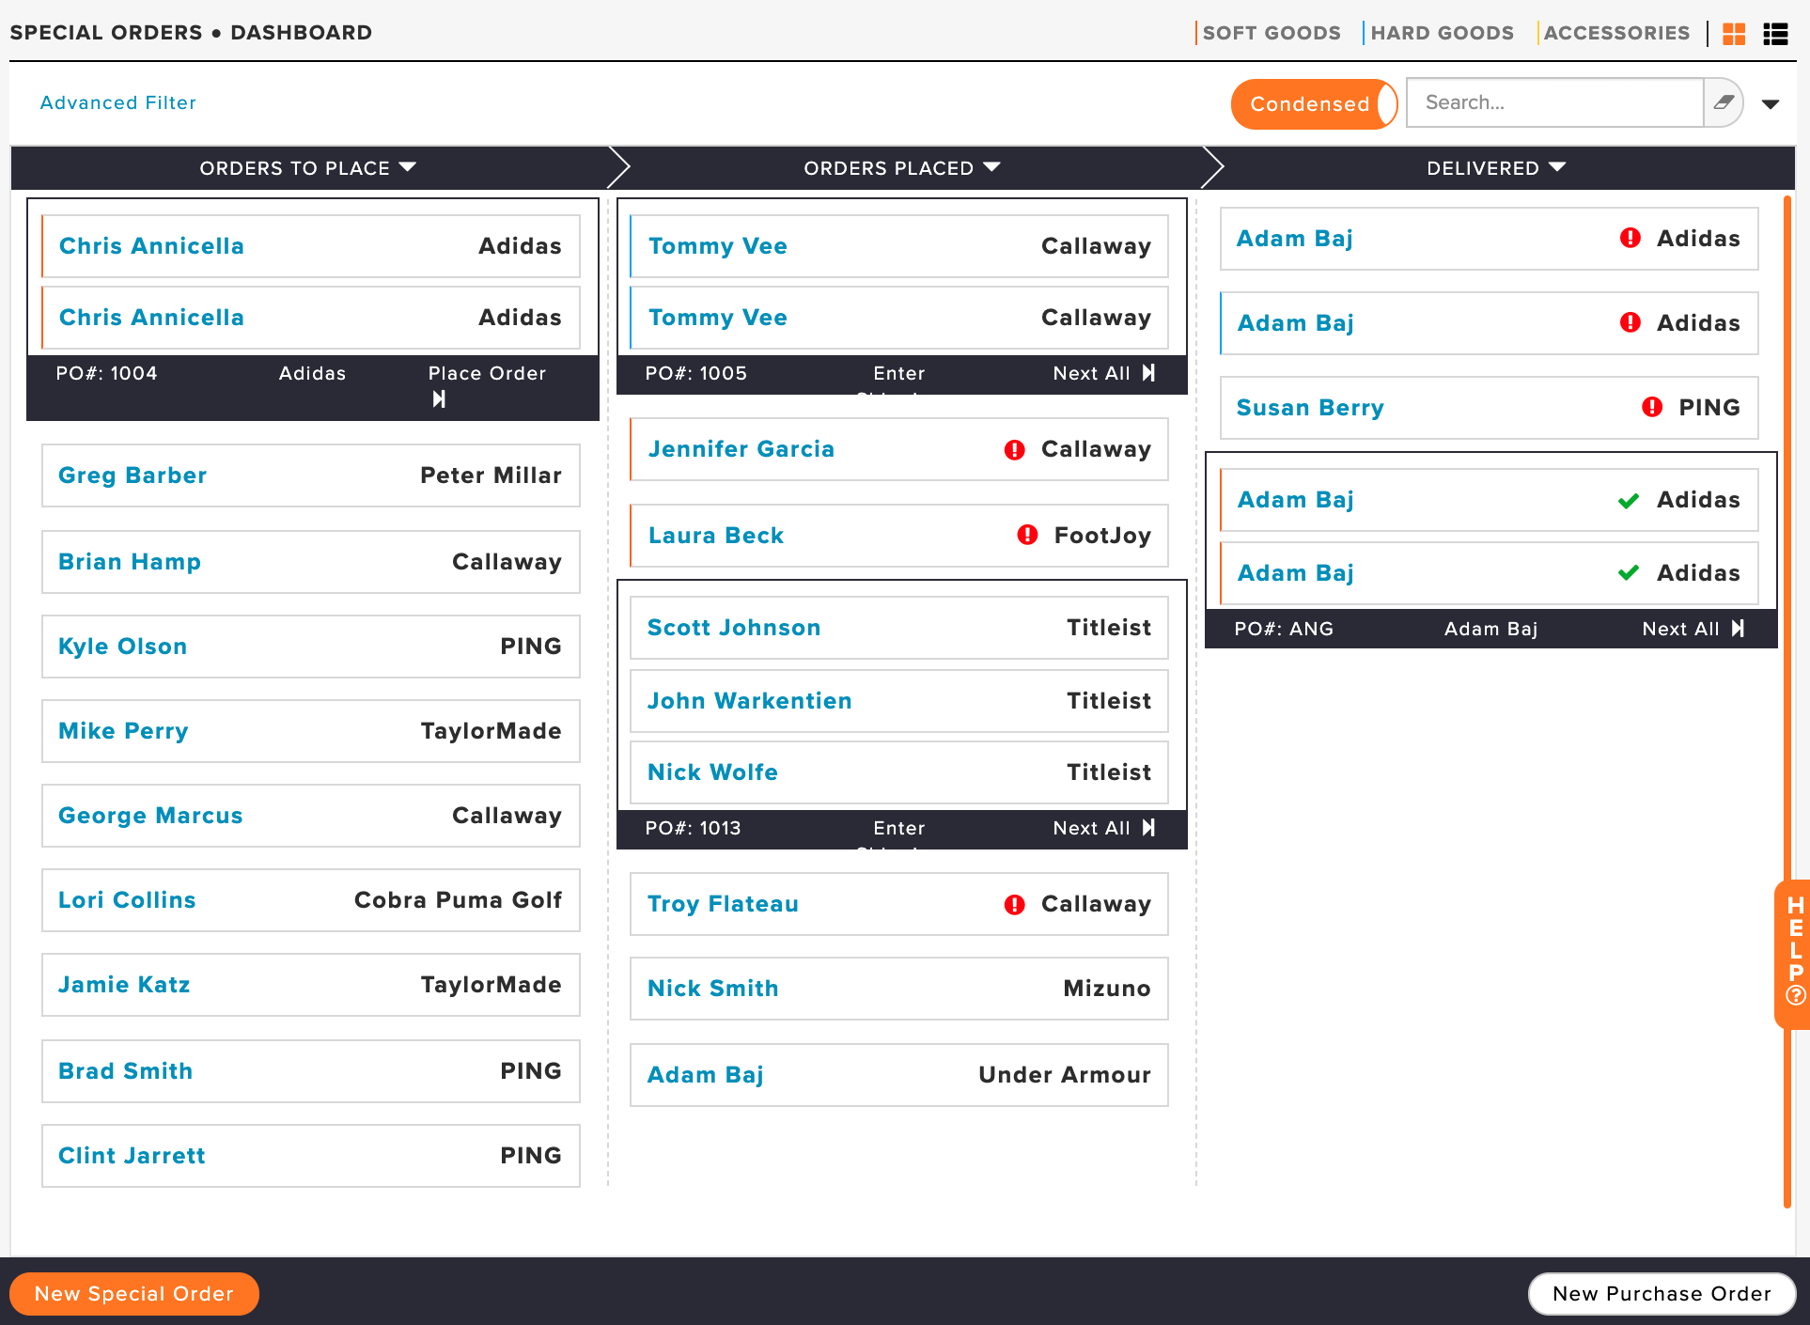
Task: Toggle the Condensed view switch
Action: tap(1314, 103)
